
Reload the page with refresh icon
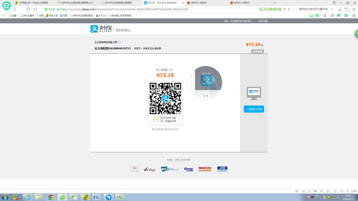[x=28, y=9]
